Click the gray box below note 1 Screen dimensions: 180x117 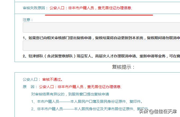(101, 45)
